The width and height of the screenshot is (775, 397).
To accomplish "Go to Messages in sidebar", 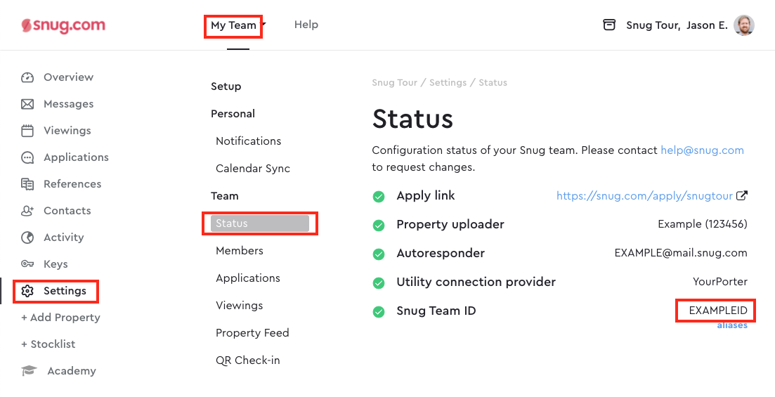I will click(x=68, y=104).
